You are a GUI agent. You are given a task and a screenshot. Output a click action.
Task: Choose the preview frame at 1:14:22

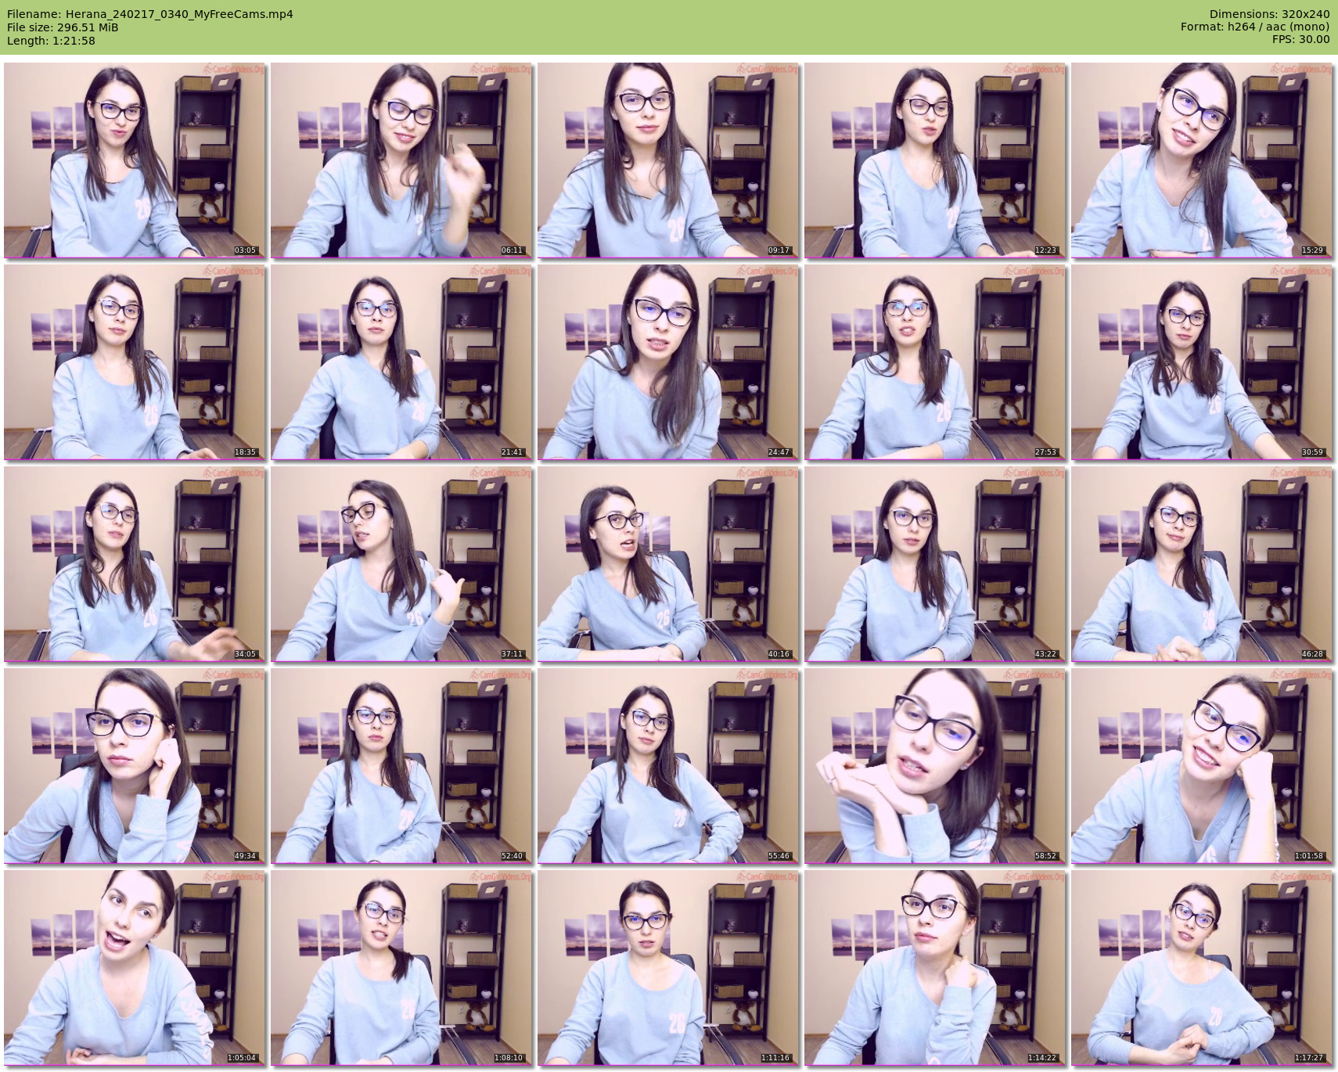pyautogui.click(x=935, y=968)
